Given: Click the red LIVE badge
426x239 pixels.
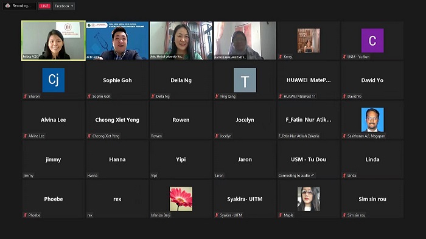Looking at the screenshot, I should point(44,5).
